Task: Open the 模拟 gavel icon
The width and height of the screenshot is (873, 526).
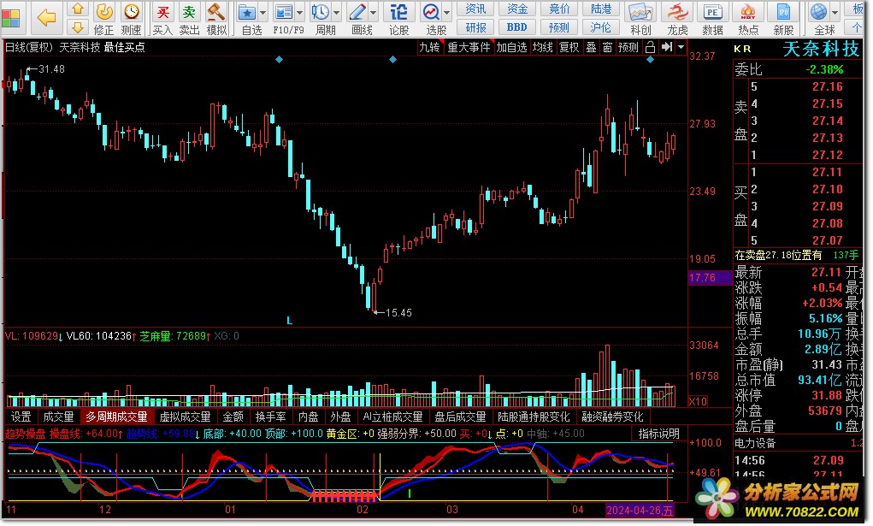Action: [x=216, y=12]
